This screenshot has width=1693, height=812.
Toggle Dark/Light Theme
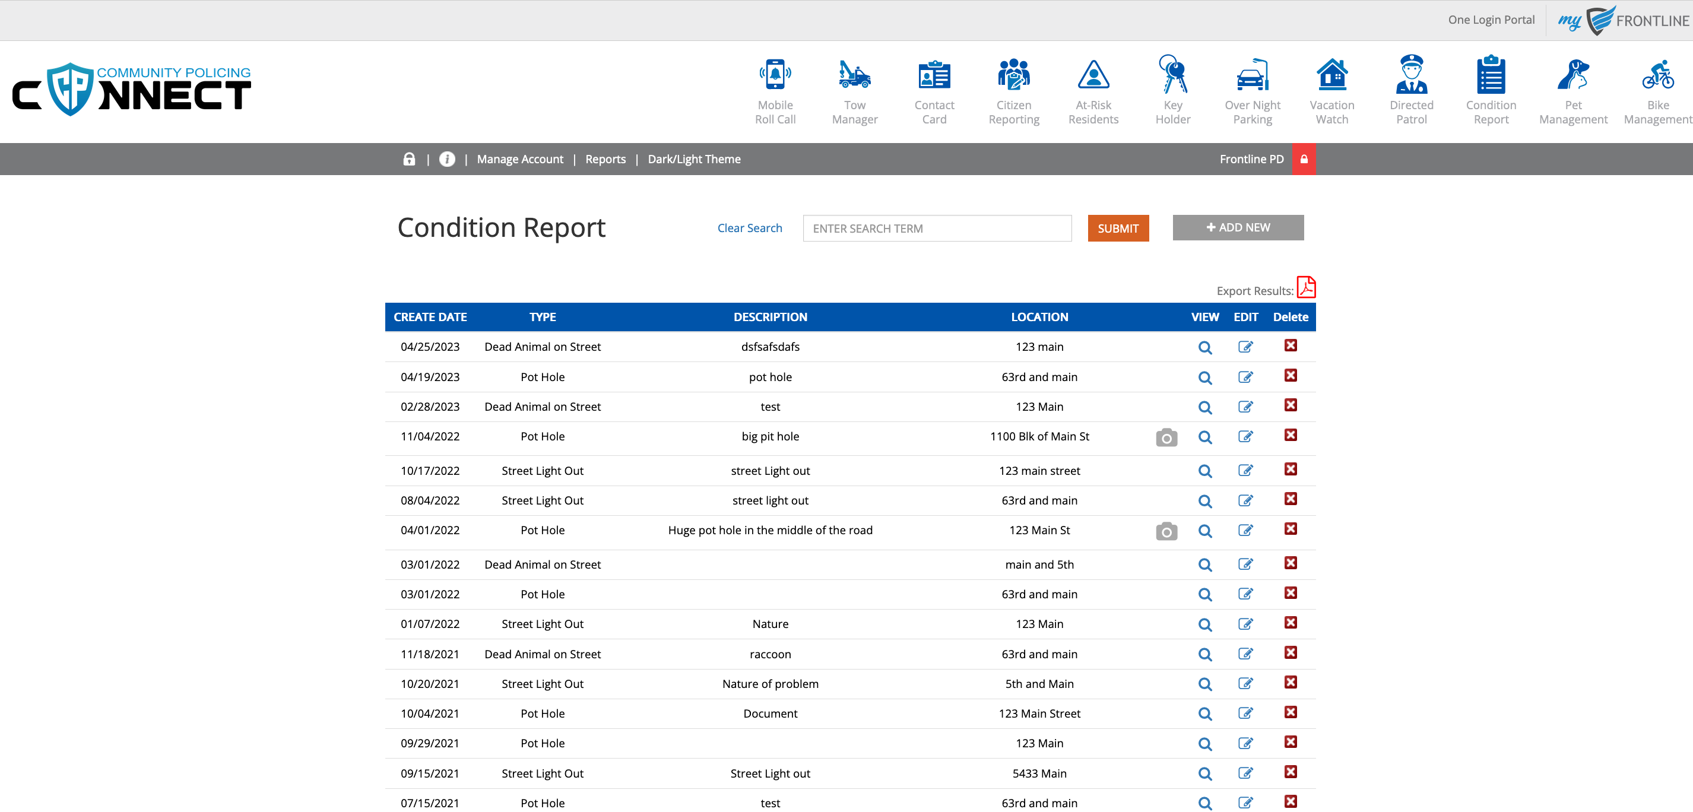click(693, 159)
